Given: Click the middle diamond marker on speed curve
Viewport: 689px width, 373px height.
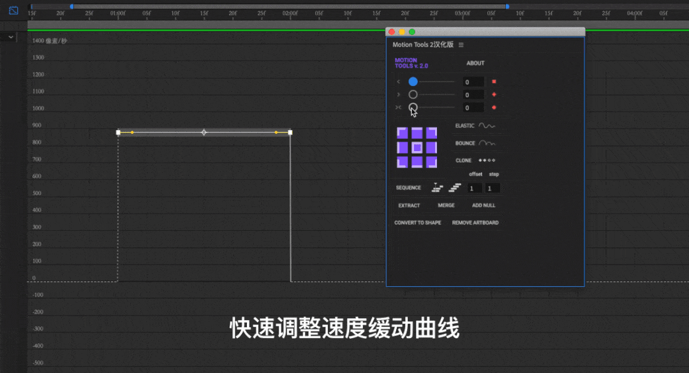Looking at the screenshot, I should pyautogui.click(x=204, y=132).
